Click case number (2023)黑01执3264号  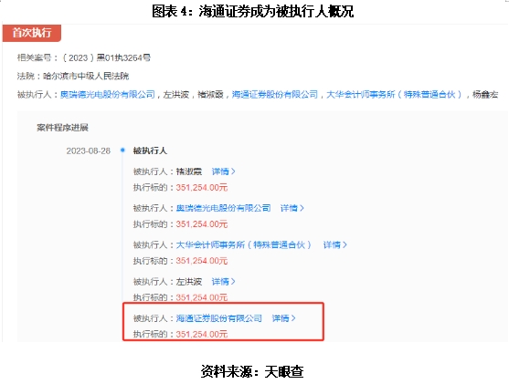click(106, 58)
